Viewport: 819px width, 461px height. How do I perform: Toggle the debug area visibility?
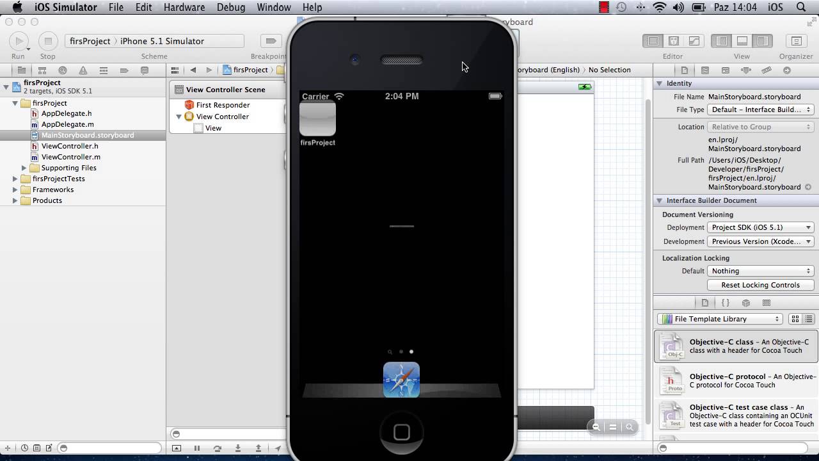[742, 41]
